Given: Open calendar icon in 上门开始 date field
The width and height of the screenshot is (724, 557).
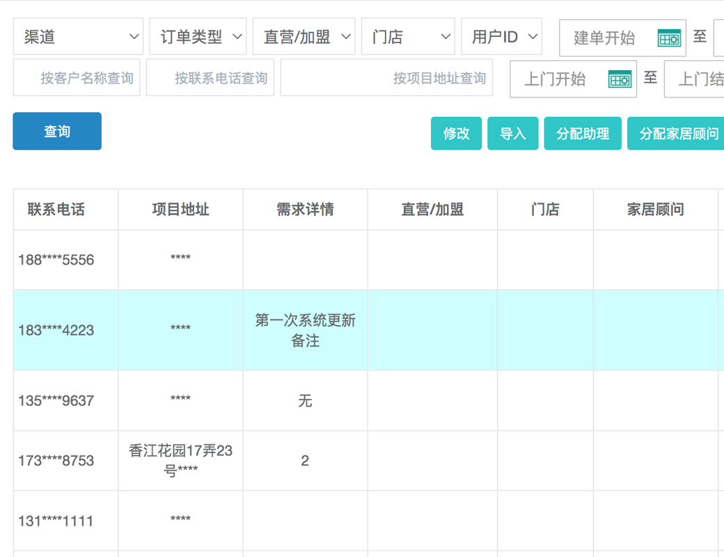Looking at the screenshot, I should coord(619,79).
